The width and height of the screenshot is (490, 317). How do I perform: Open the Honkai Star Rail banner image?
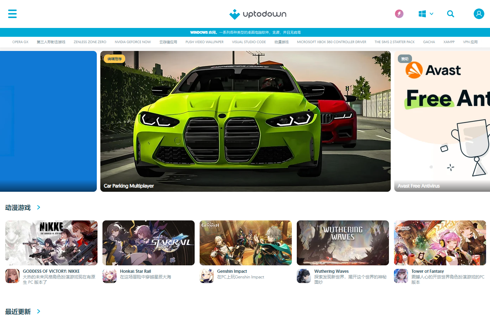[149, 243]
